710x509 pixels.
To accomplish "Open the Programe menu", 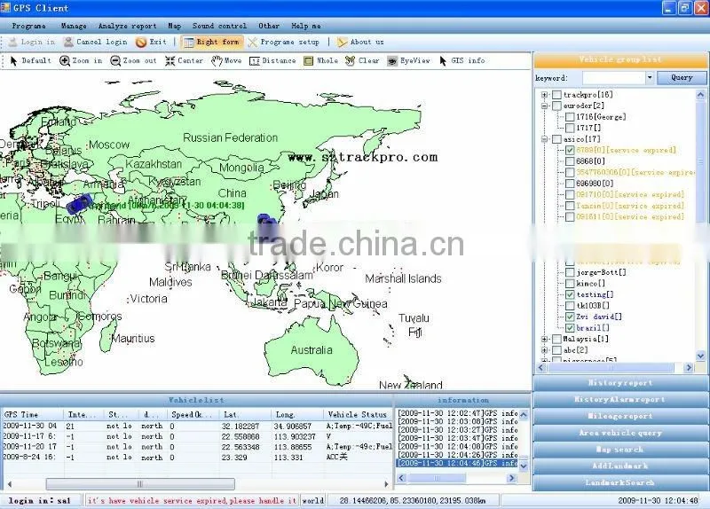I will tap(28, 27).
